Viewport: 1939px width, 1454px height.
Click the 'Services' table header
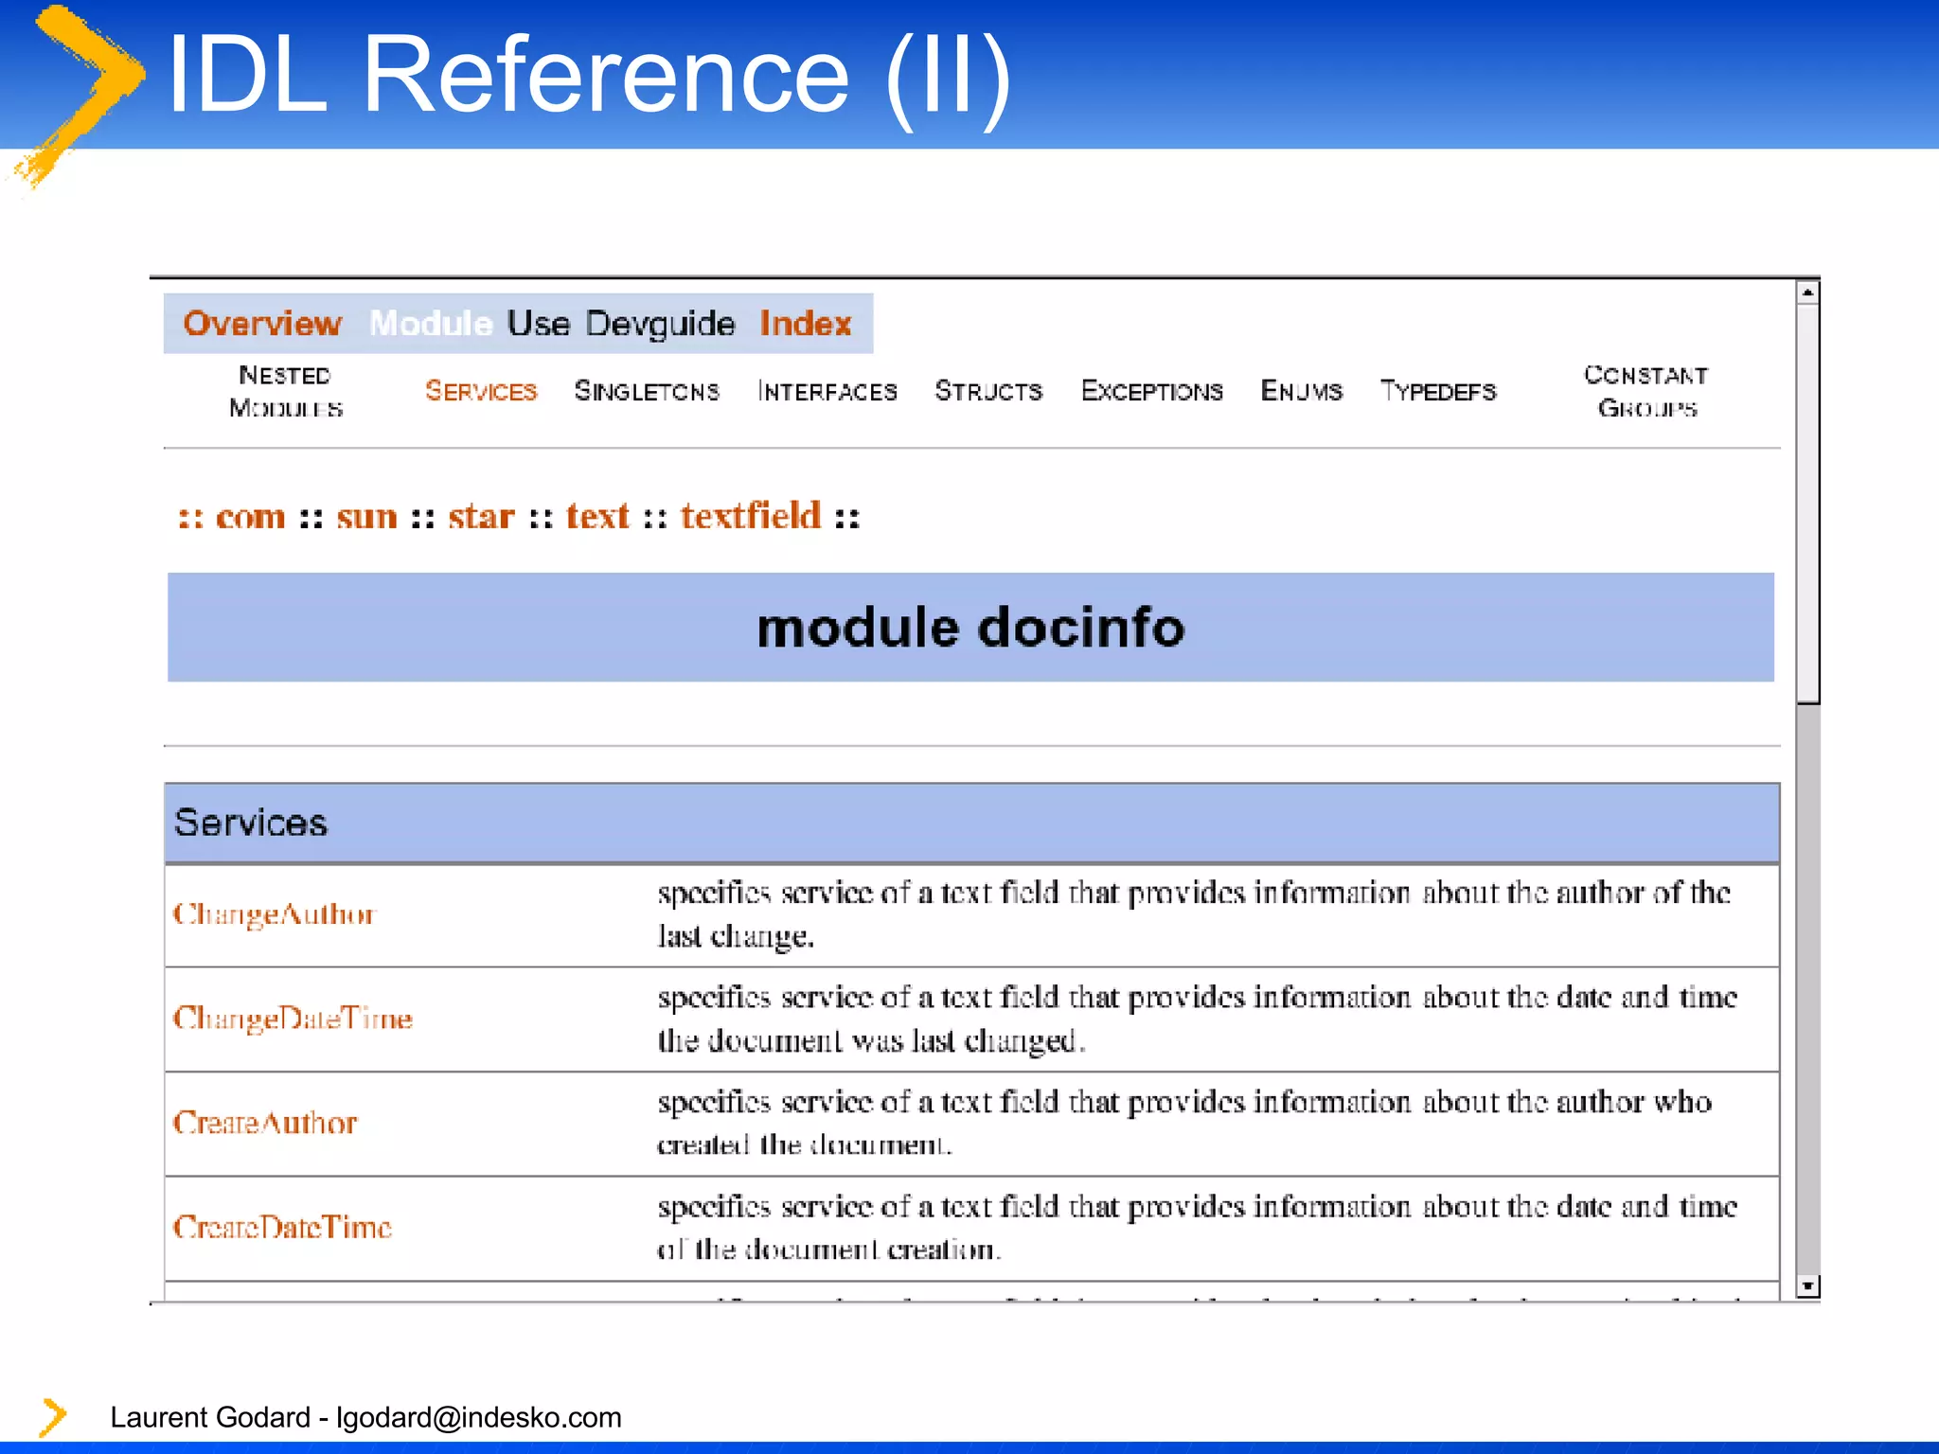coord(972,823)
